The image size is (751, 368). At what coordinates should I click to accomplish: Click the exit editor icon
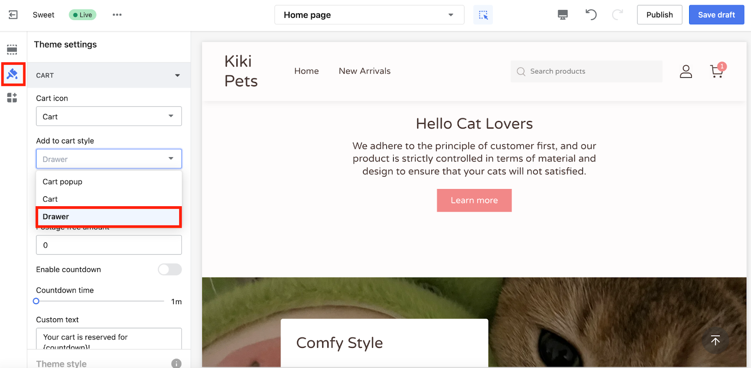tap(13, 15)
